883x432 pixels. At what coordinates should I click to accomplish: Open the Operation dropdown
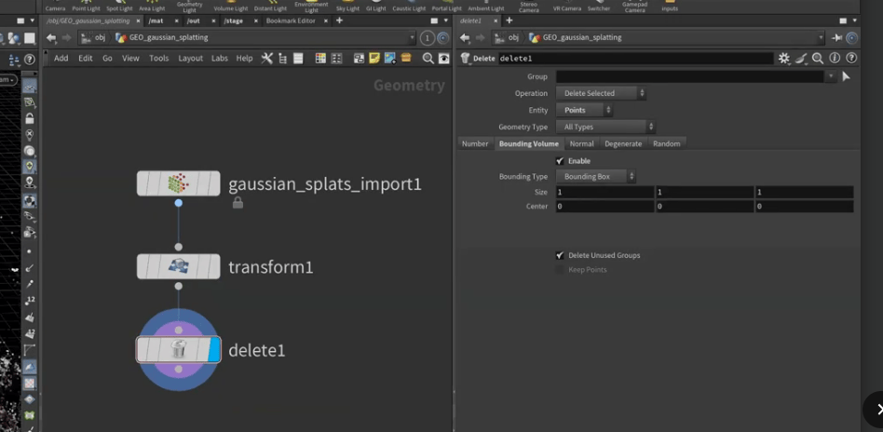[601, 93]
